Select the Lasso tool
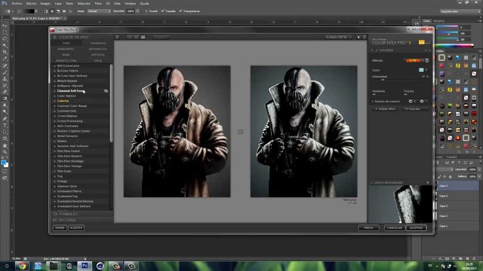The image size is (483, 271). click(5, 39)
